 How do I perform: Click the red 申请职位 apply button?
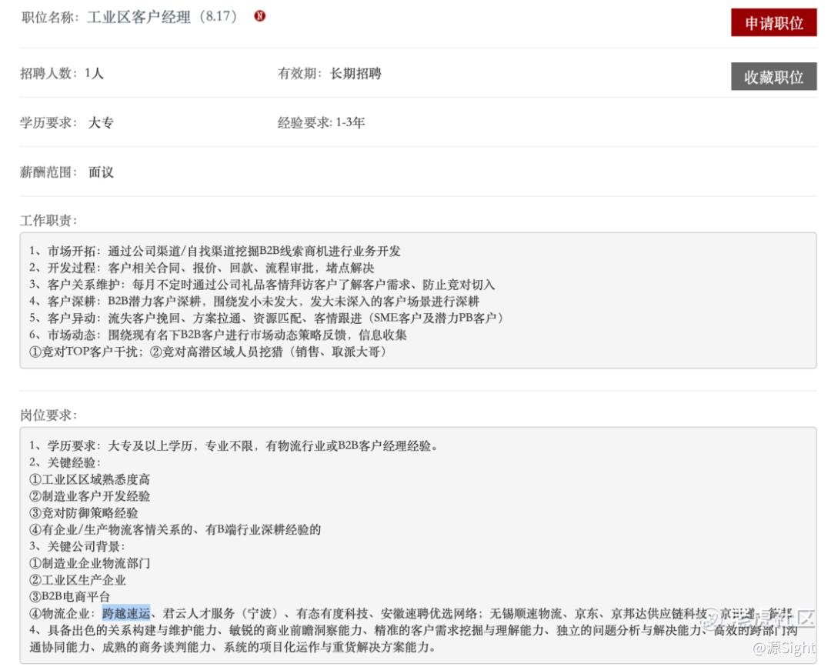coord(773,23)
